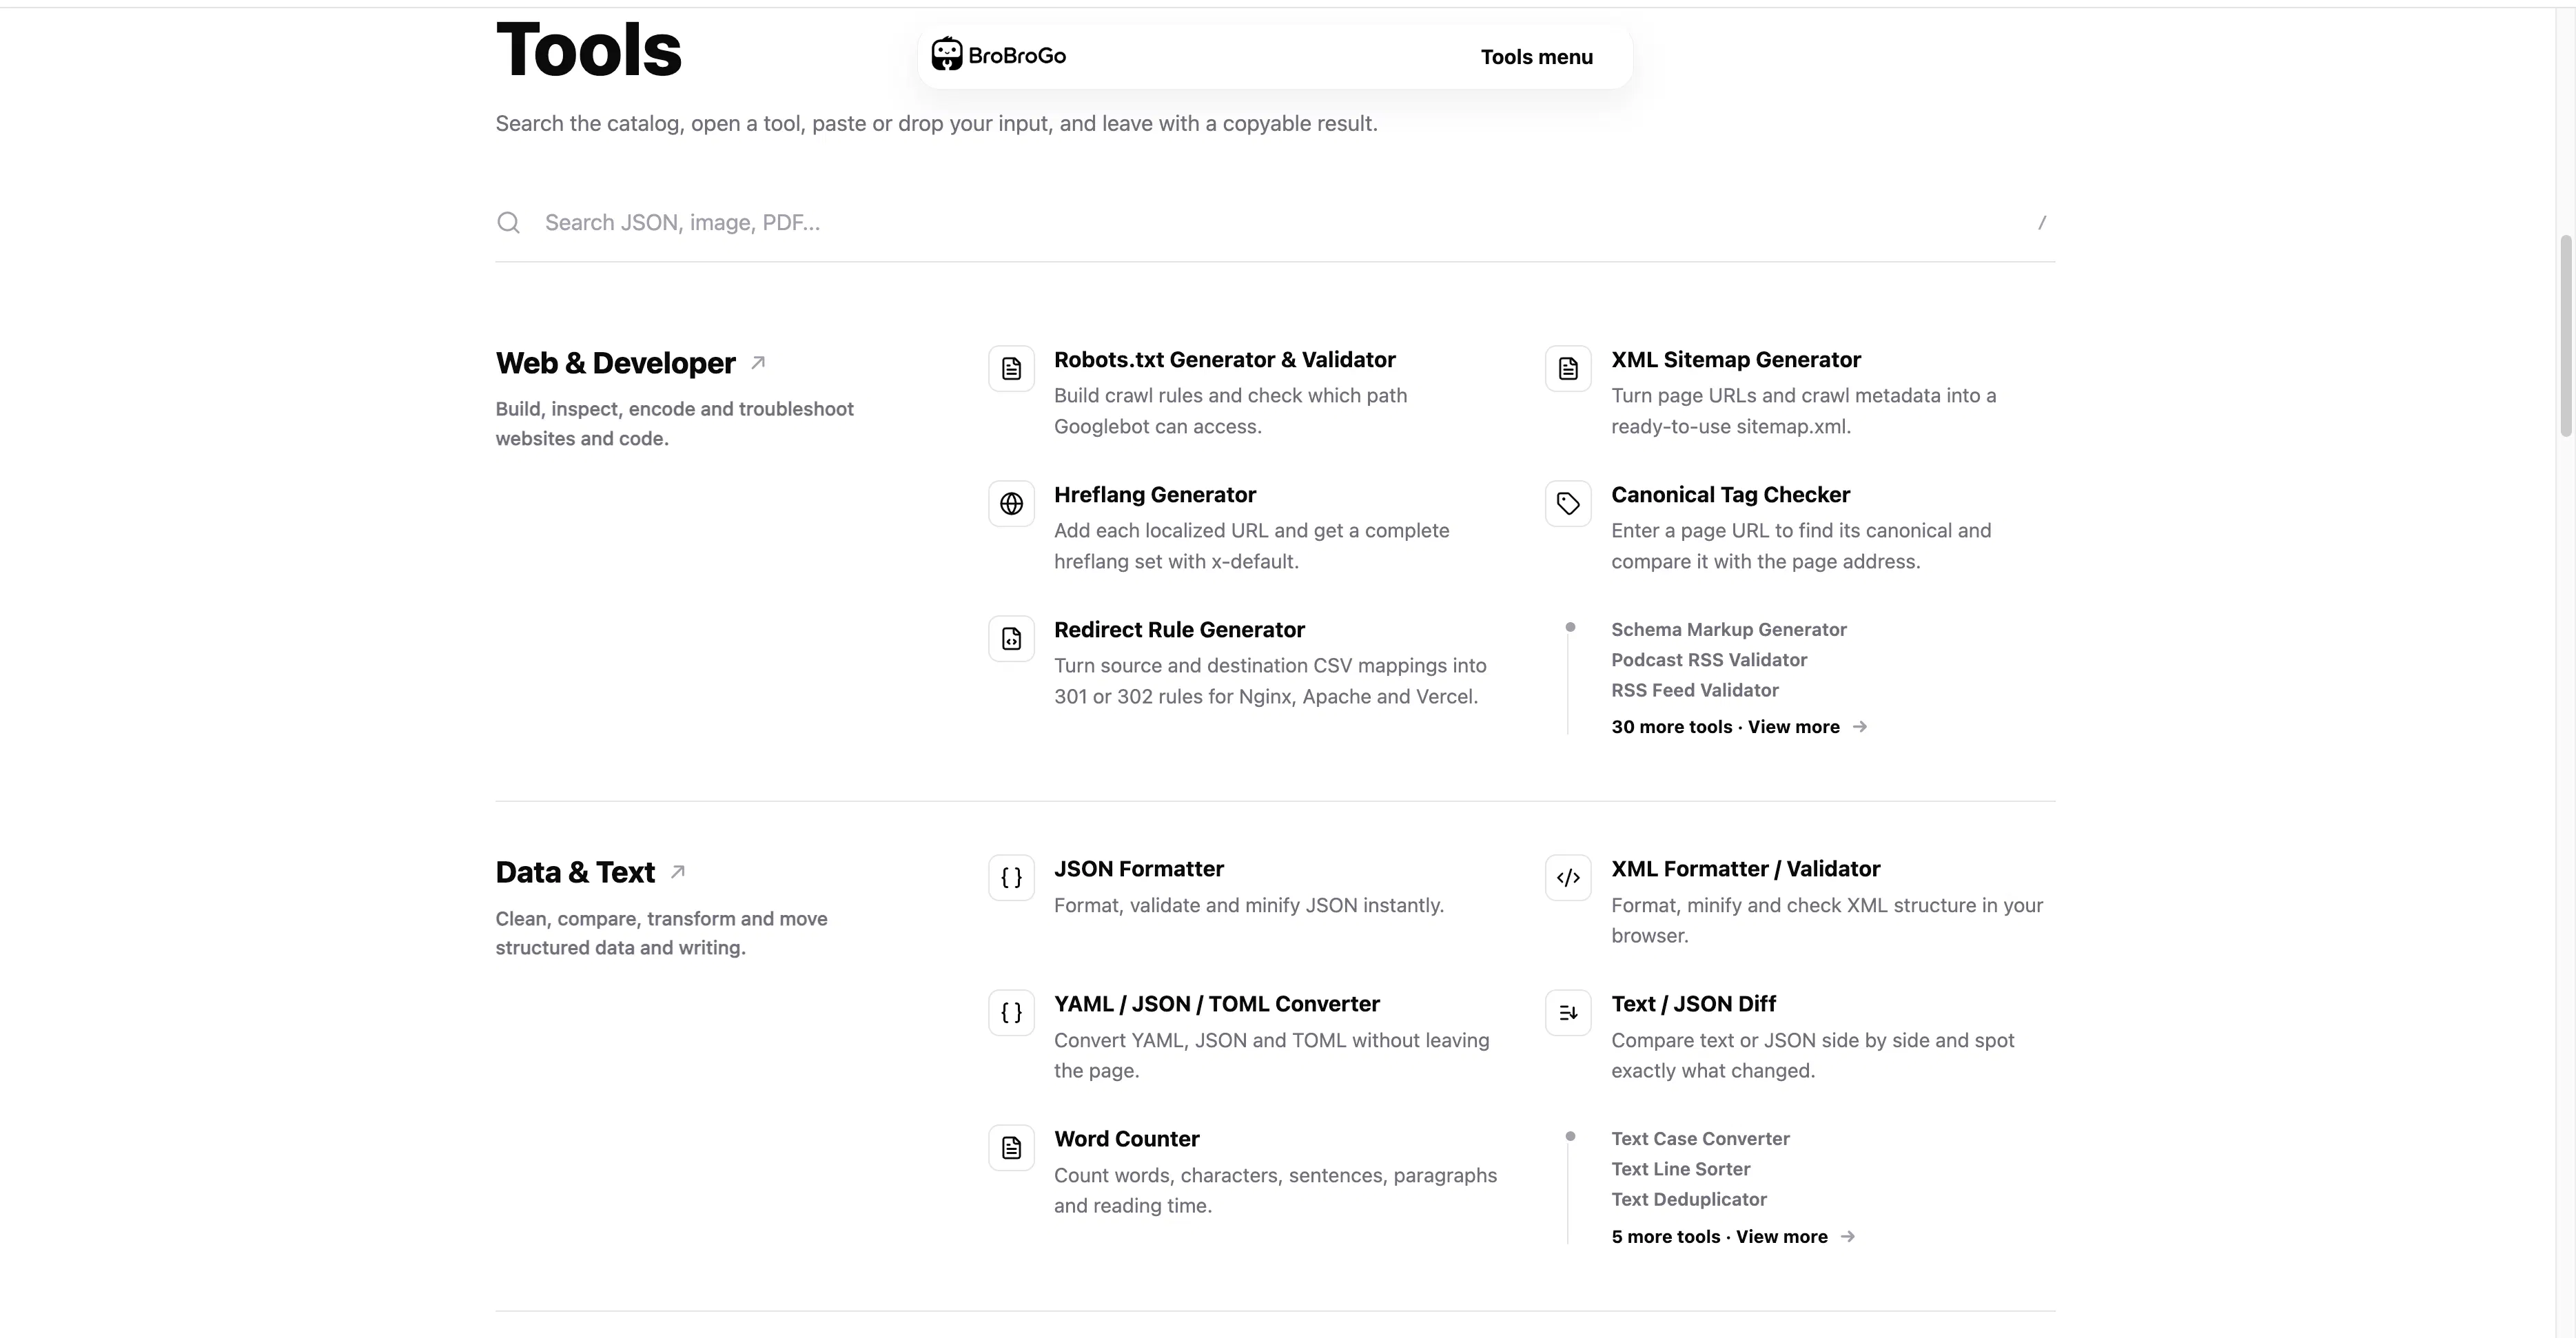
Task: Click the JSON Formatter curly braces icon
Action: pyautogui.click(x=1011, y=878)
